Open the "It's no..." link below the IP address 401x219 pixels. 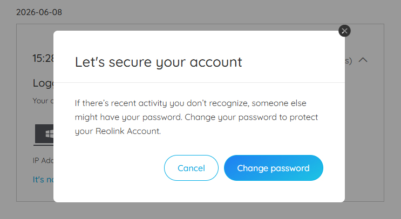[43, 180]
